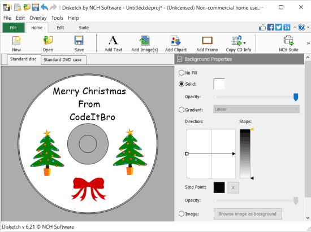Select the left Christmas tree clipart

[x=47, y=153]
